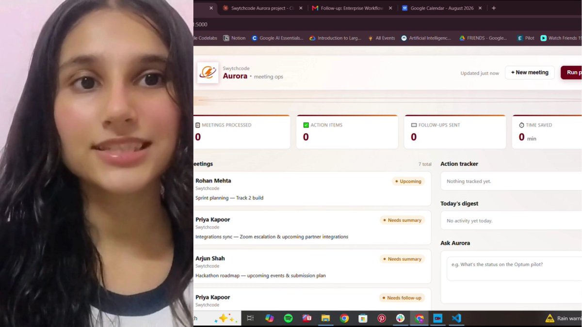Open the Notion bookmark

234,38
